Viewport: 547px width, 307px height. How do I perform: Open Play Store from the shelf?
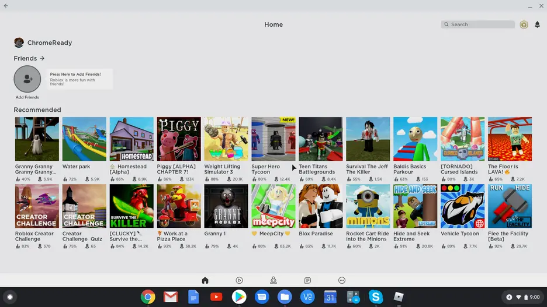click(x=239, y=297)
